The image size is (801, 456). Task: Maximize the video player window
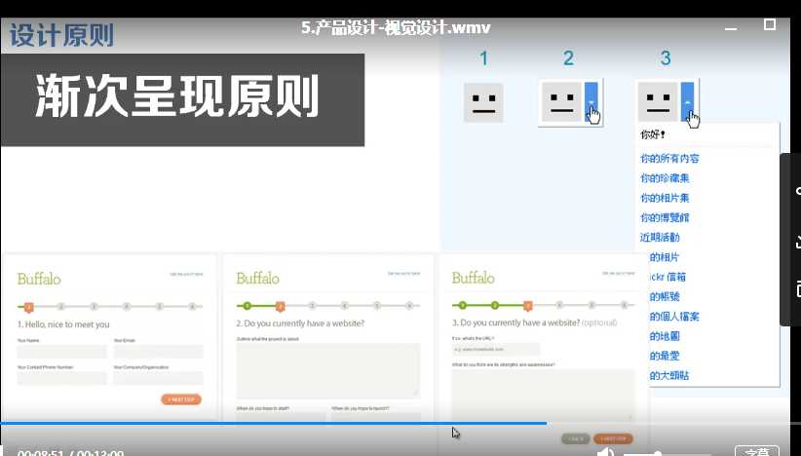pyautogui.click(x=770, y=24)
